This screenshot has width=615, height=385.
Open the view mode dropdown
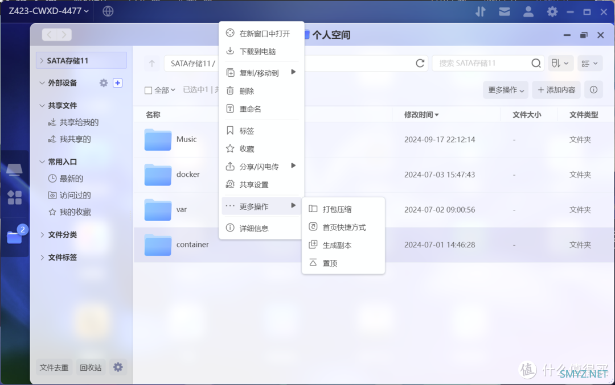pyautogui.click(x=590, y=64)
